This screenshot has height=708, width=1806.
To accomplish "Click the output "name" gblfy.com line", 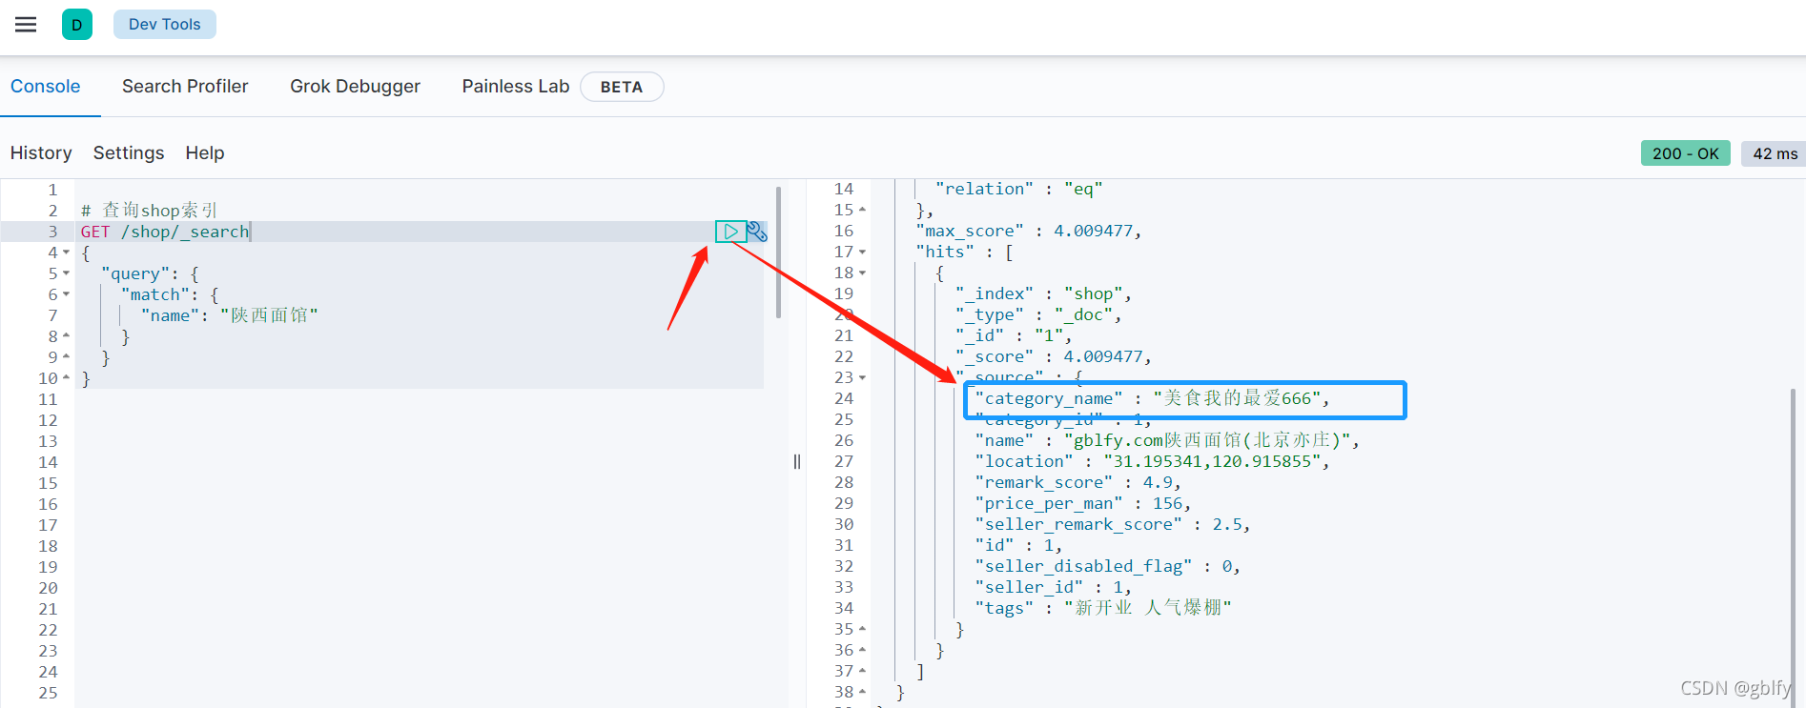I will pyautogui.click(x=1167, y=440).
